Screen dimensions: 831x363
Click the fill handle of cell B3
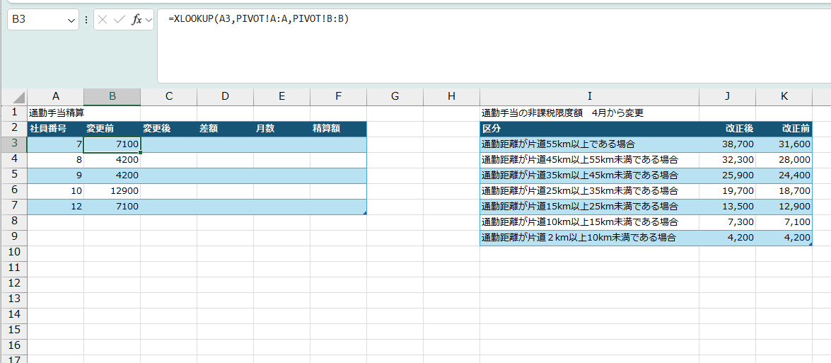pyautogui.click(x=141, y=152)
